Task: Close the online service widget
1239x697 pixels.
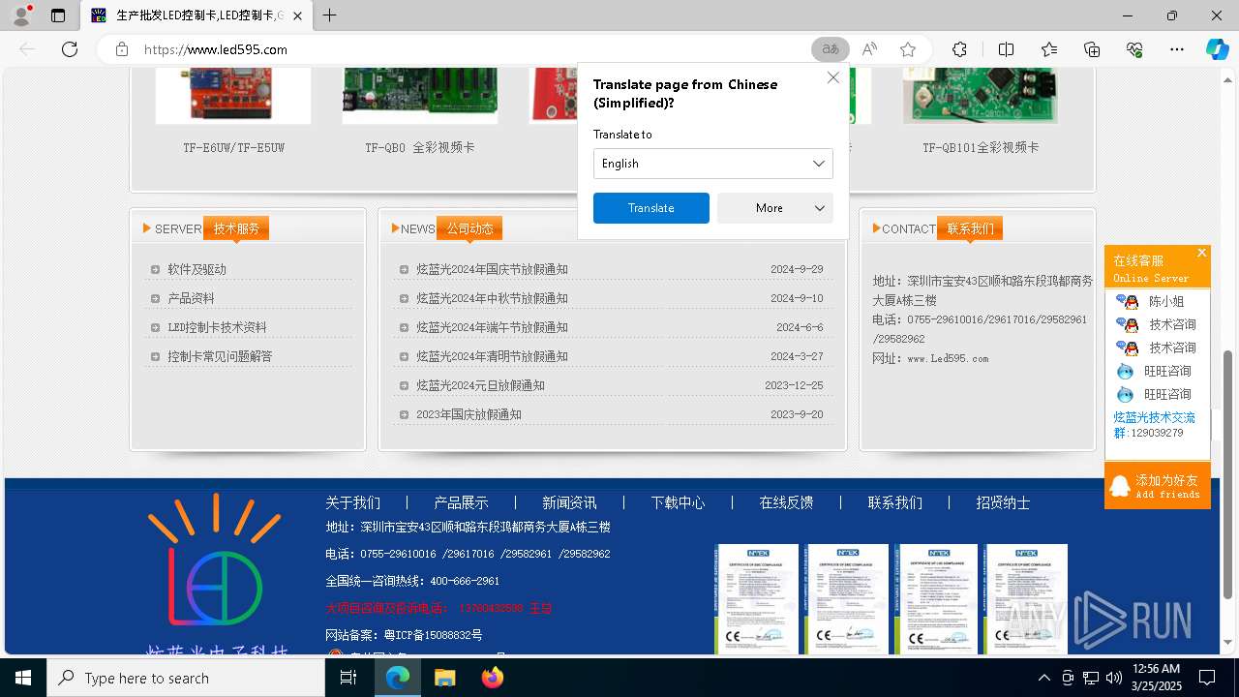Action: point(1201,253)
